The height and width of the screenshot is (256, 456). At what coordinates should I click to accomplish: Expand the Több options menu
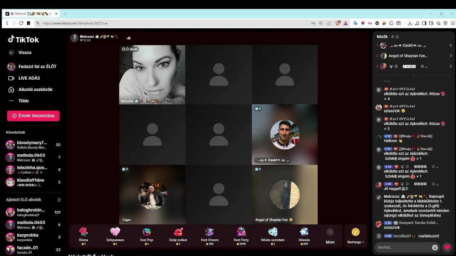pyautogui.click(x=19, y=101)
